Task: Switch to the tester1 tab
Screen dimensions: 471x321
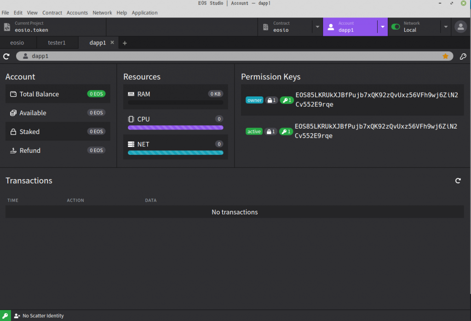Action: pos(57,43)
